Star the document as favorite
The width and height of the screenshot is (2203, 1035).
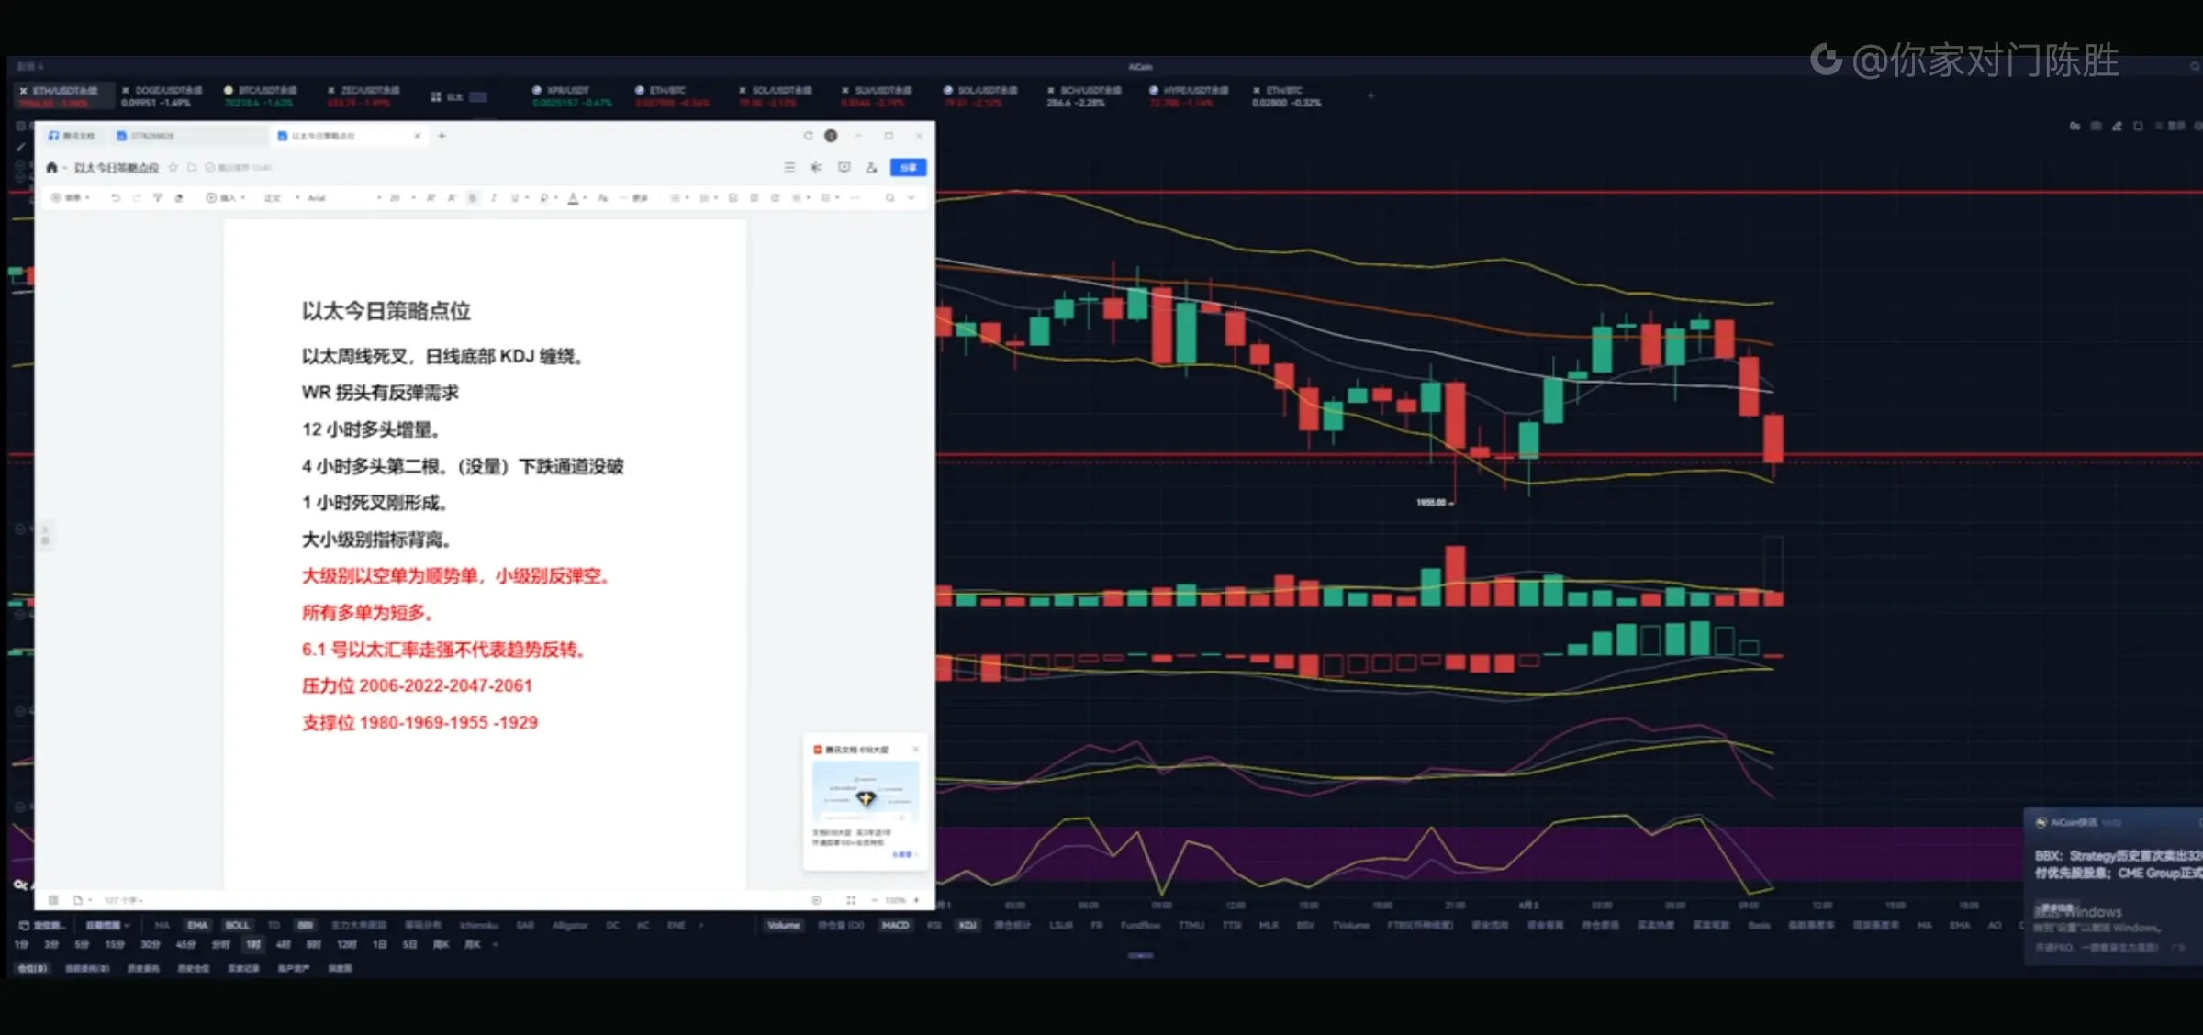click(x=173, y=167)
